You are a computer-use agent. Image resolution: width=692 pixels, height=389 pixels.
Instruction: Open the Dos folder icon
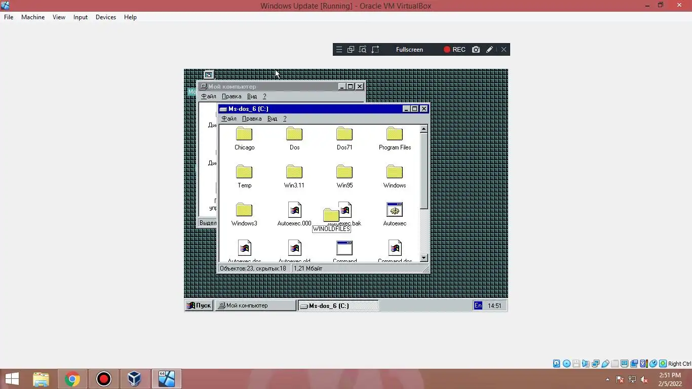click(294, 134)
